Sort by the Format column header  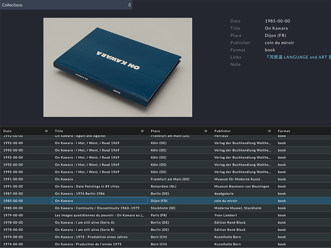point(284,131)
